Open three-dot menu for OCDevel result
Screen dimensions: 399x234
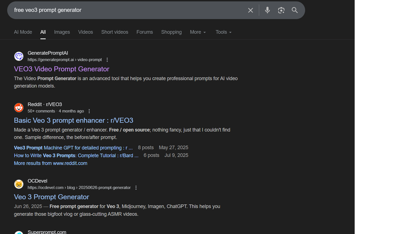[x=136, y=187]
